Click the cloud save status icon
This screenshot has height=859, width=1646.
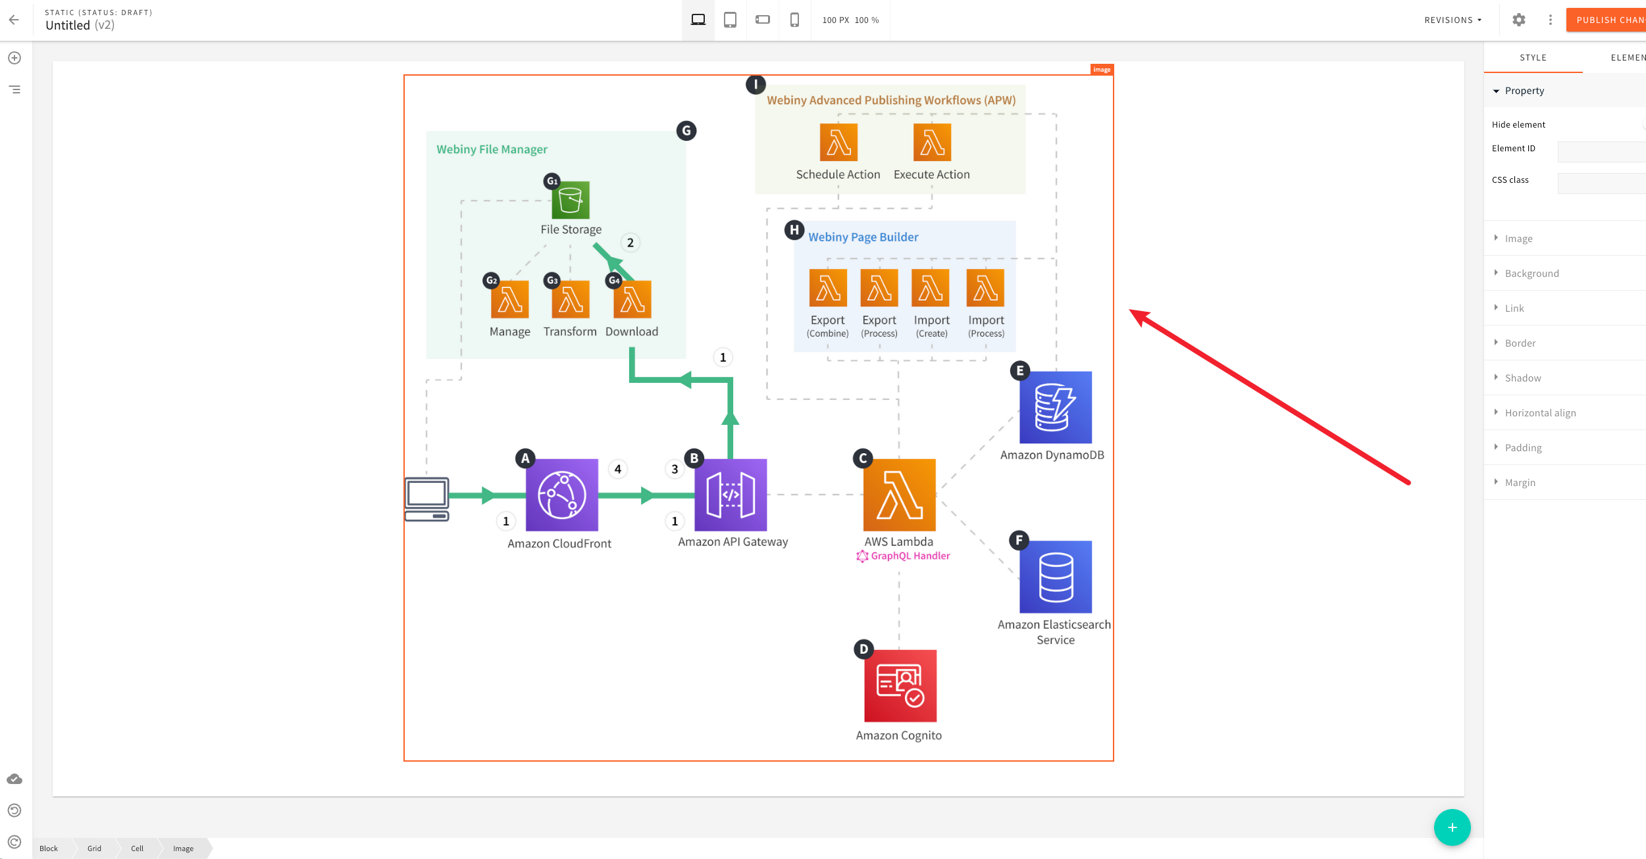(14, 779)
